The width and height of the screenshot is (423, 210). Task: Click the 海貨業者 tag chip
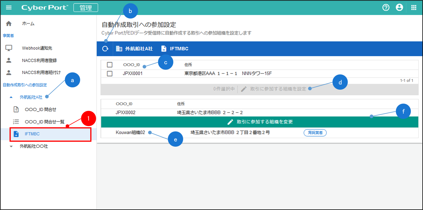pyautogui.click(x=315, y=133)
